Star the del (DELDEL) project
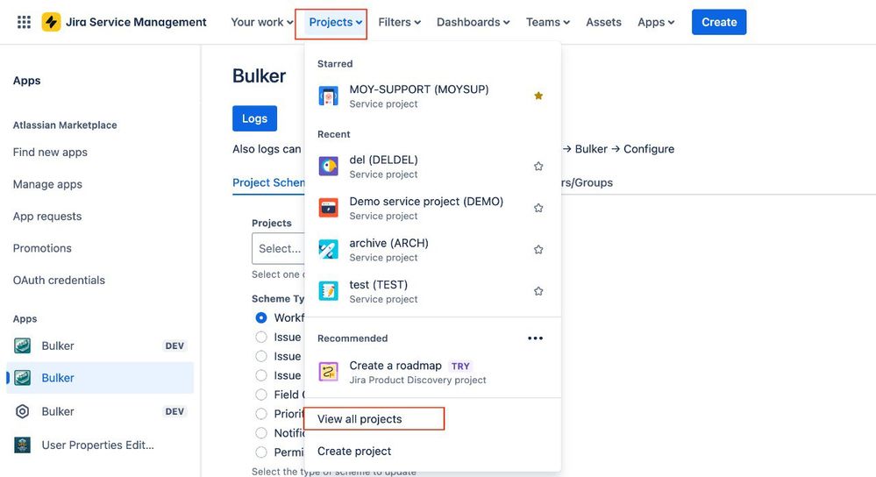 click(x=538, y=167)
